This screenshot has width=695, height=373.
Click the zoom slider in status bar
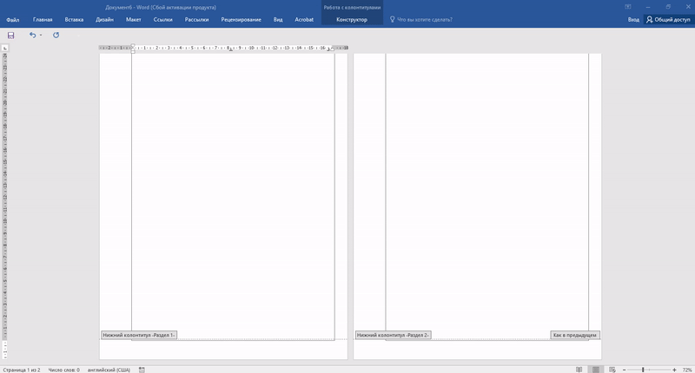(x=644, y=370)
